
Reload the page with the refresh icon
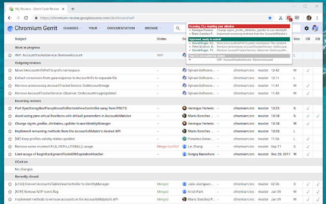(x=26, y=18)
